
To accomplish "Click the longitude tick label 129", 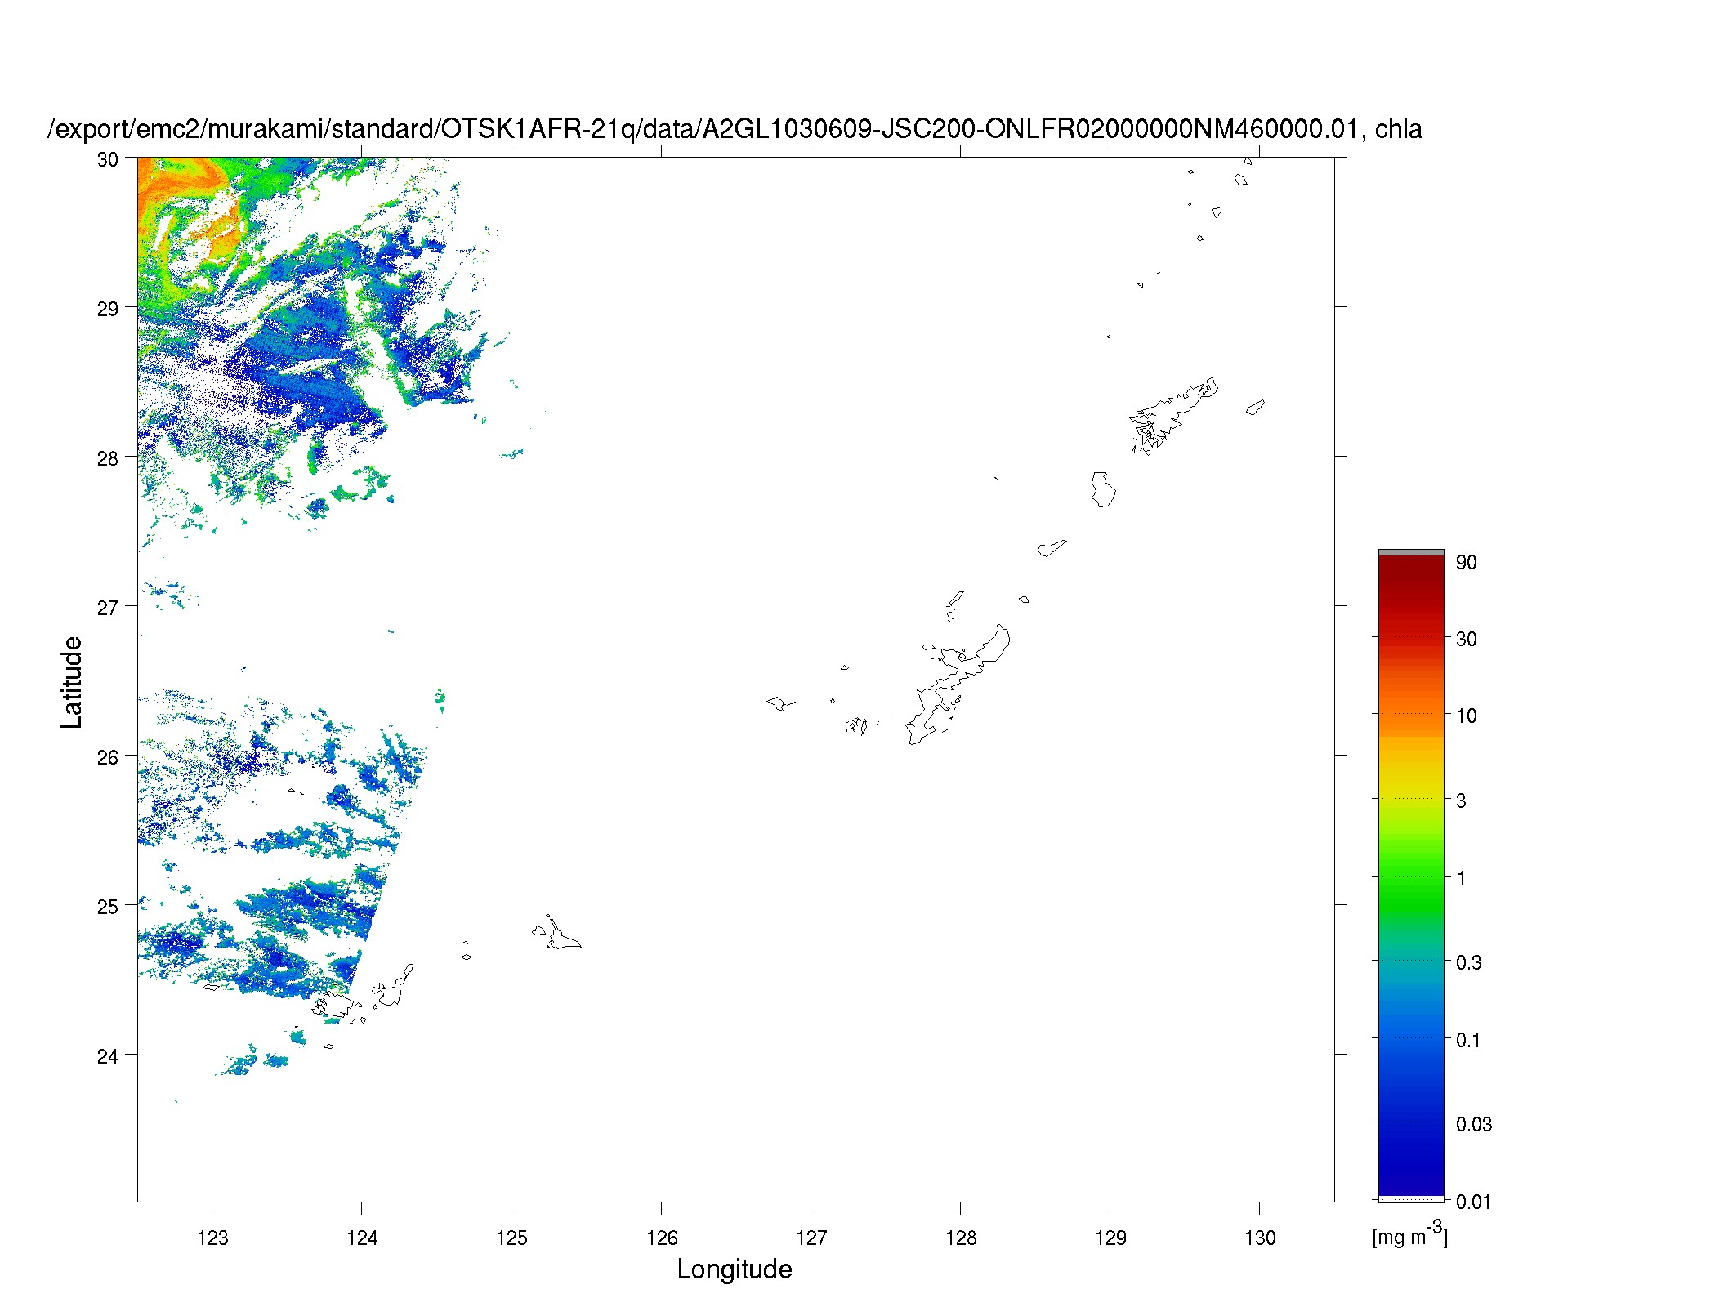I will tap(1110, 1238).
